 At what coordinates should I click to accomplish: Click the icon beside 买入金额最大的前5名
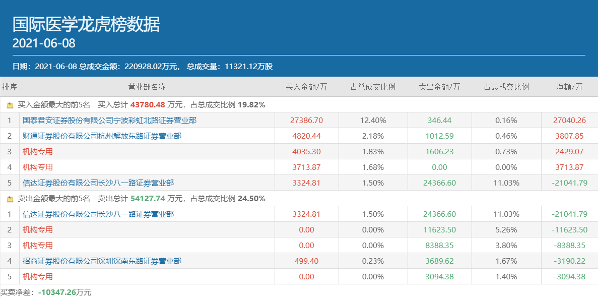click(x=10, y=105)
